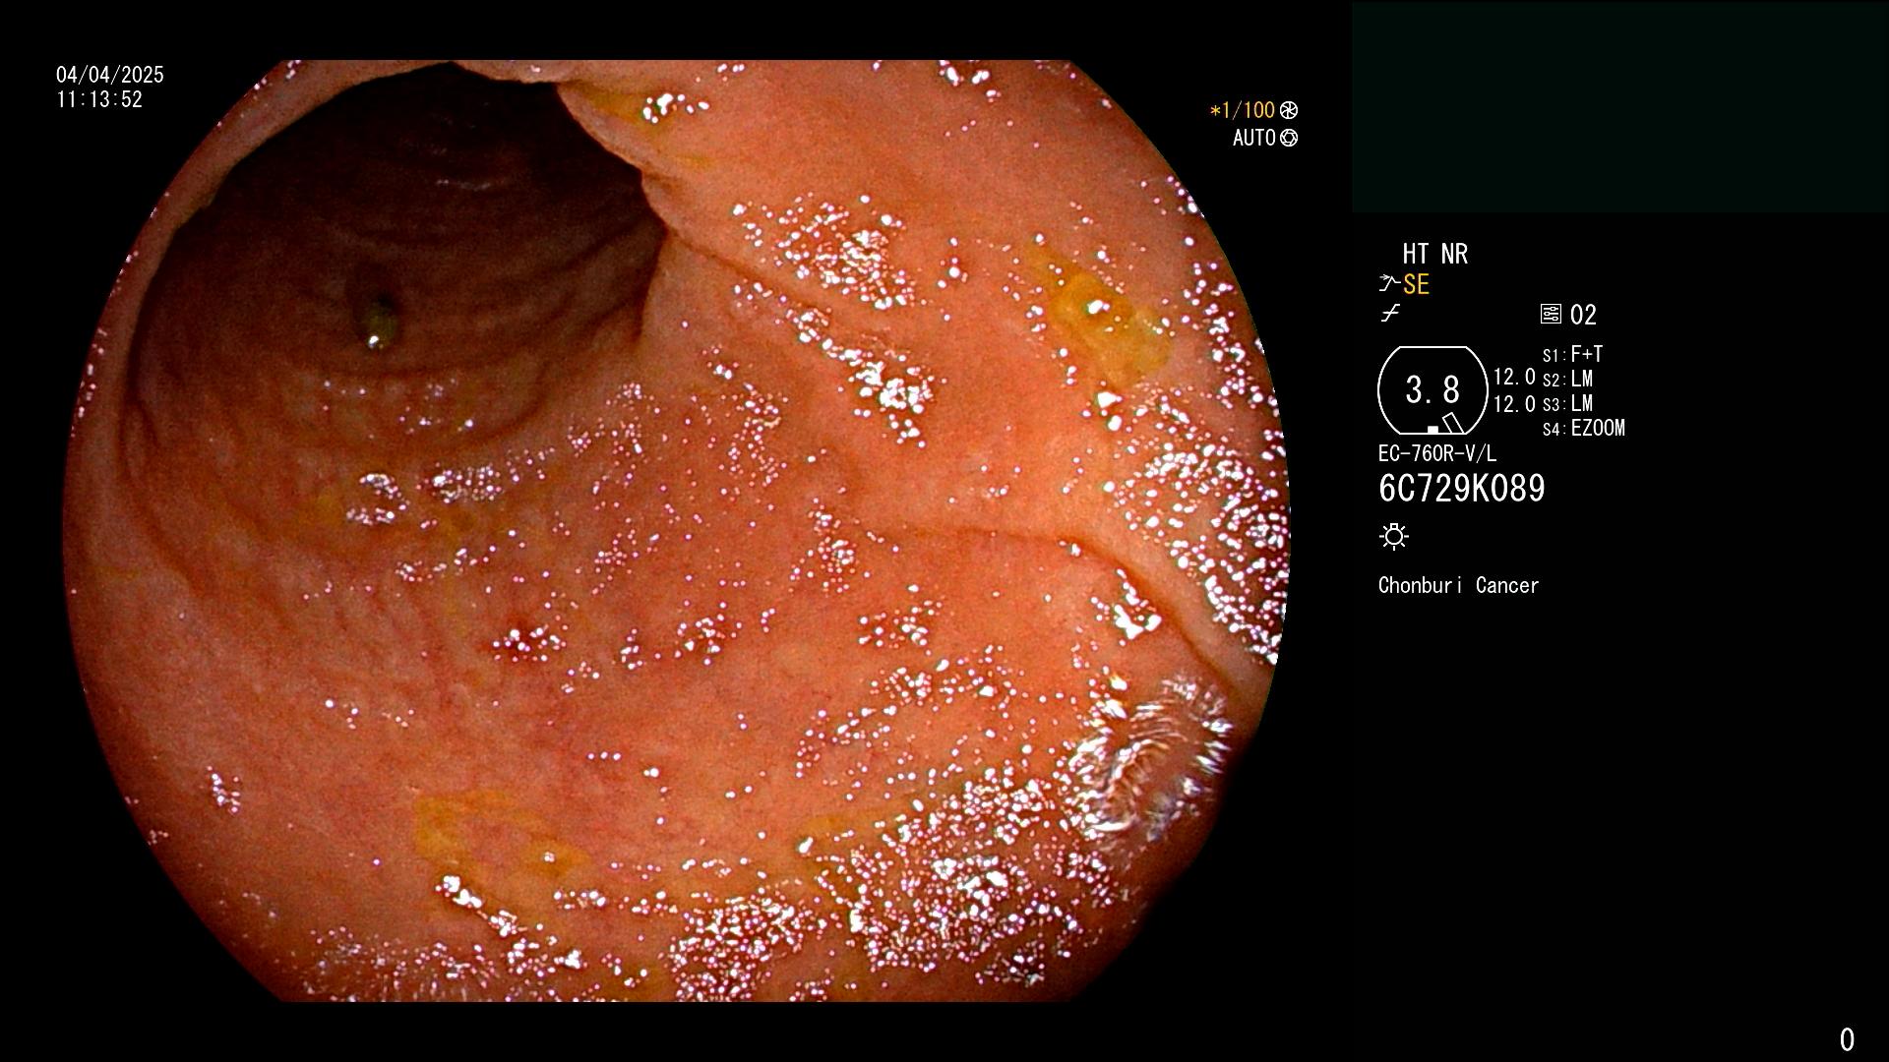The width and height of the screenshot is (1889, 1062).
Task: Click the S4 switch label EZOOM
Action: click(x=1598, y=428)
